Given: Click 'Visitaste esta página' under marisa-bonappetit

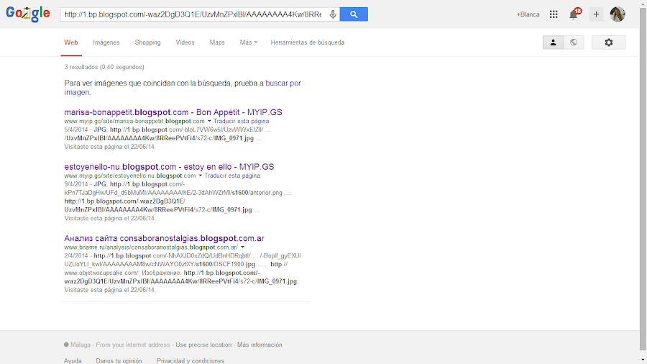Looking at the screenshot, I should pyautogui.click(x=110, y=147).
